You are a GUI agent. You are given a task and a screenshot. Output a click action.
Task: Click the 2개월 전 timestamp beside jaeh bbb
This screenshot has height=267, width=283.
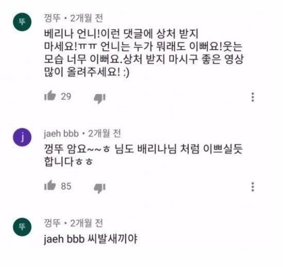pos(104,133)
